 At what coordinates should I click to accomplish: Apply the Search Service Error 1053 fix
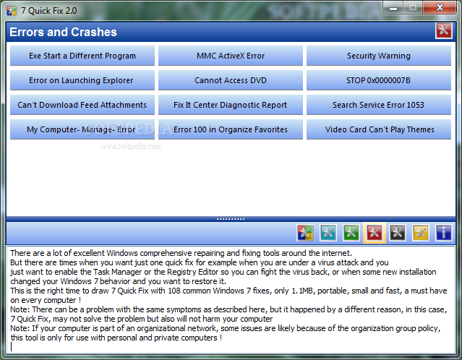(x=379, y=105)
